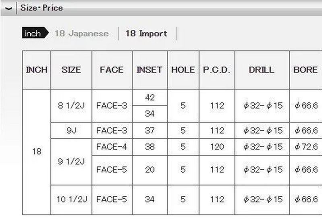322x221 pixels.
Task: Collapse the Size-Price section arrow
Action: 8,8
